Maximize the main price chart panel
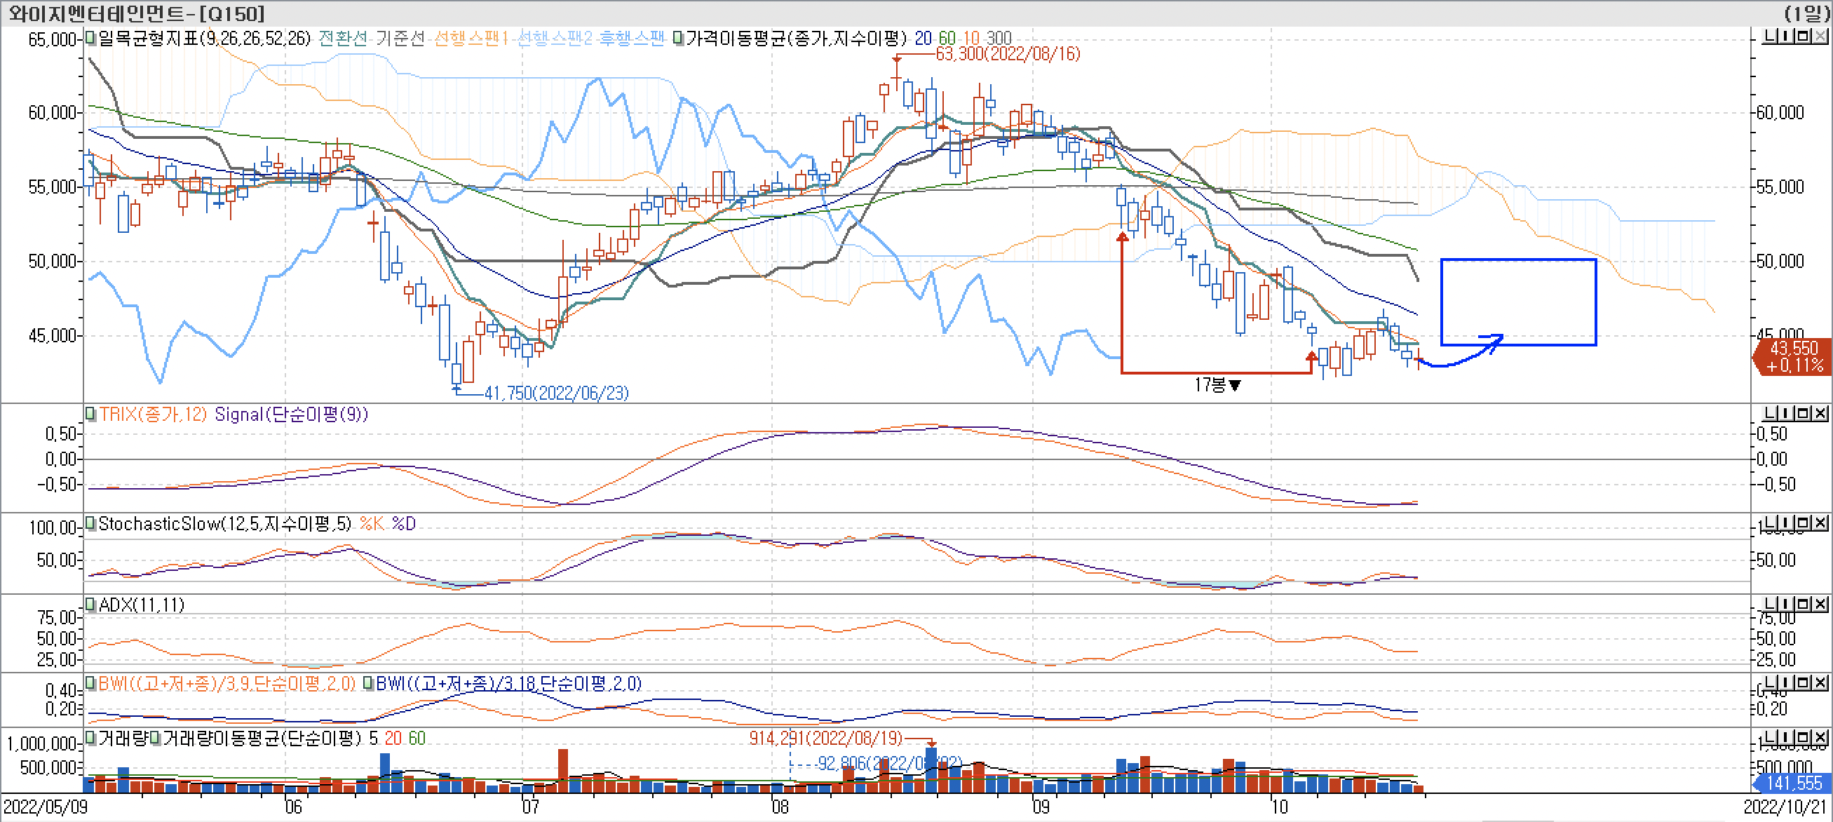This screenshot has height=822, width=1833. 1803,36
